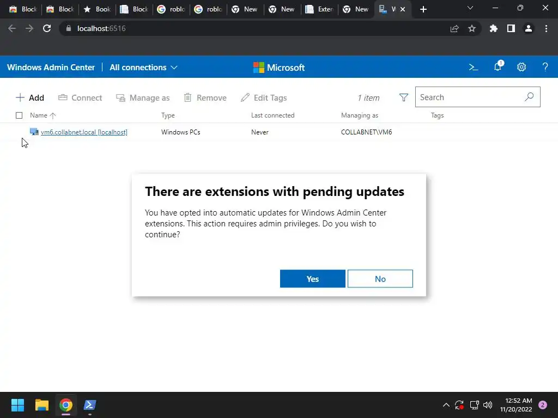This screenshot has height=418, width=558.
Task: Click the search magnifier icon
Action: [529, 97]
